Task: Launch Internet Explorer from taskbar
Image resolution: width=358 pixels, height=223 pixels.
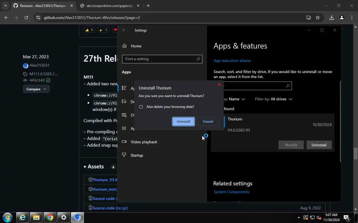Action: tap(22, 217)
